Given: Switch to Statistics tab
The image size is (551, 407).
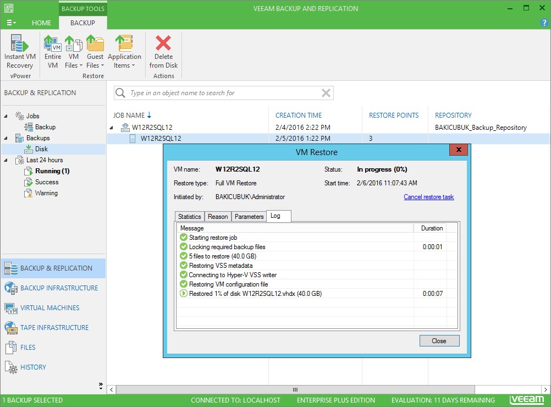Looking at the screenshot, I should click(x=189, y=217).
